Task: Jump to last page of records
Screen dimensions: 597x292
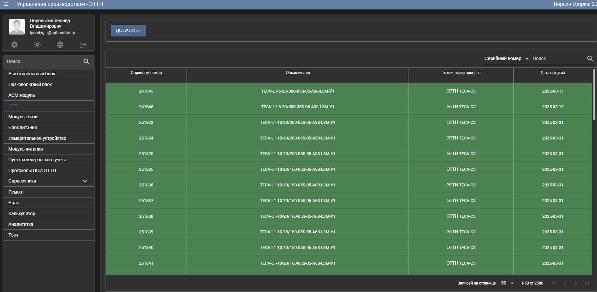Action: point(587,283)
